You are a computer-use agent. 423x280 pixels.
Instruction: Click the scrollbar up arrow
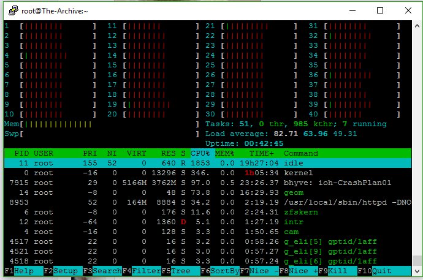pos(417,26)
